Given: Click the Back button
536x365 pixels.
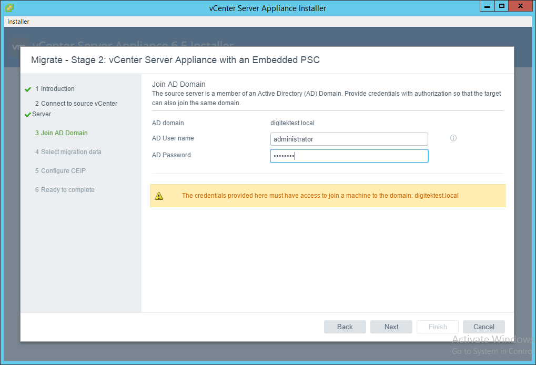Looking at the screenshot, I should point(345,327).
